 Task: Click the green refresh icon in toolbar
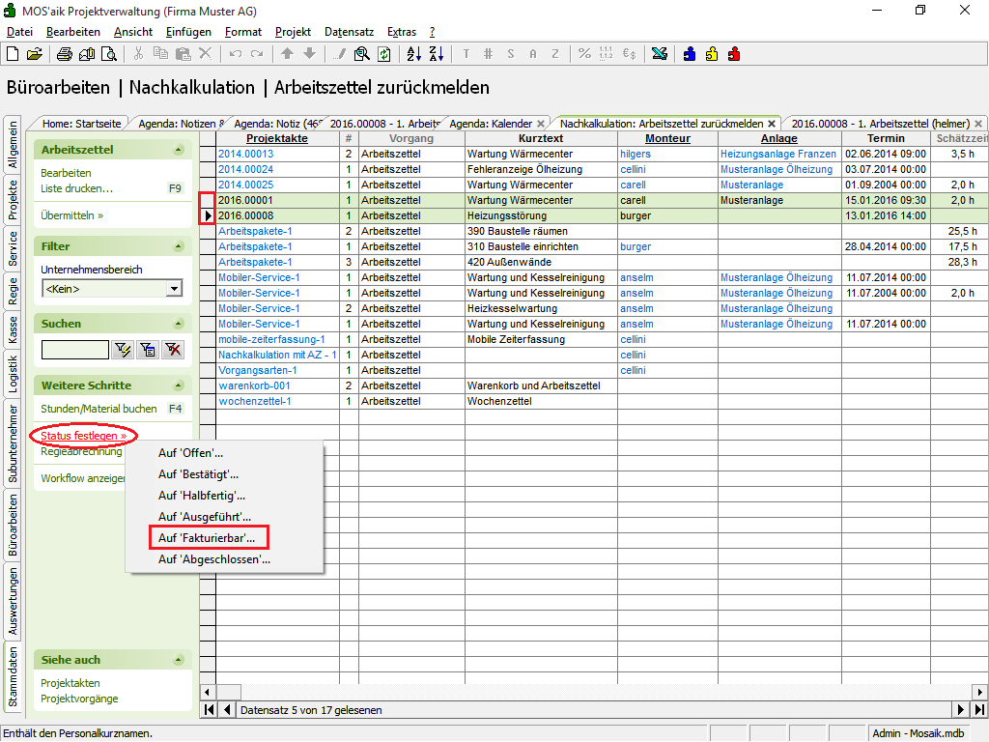tap(384, 54)
